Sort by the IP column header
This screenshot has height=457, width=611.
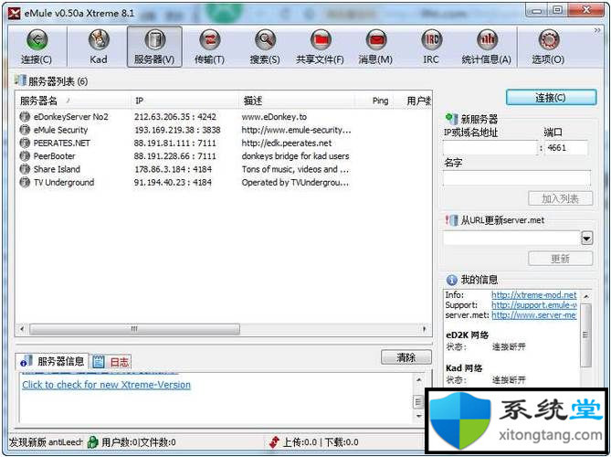click(x=184, y=101)
